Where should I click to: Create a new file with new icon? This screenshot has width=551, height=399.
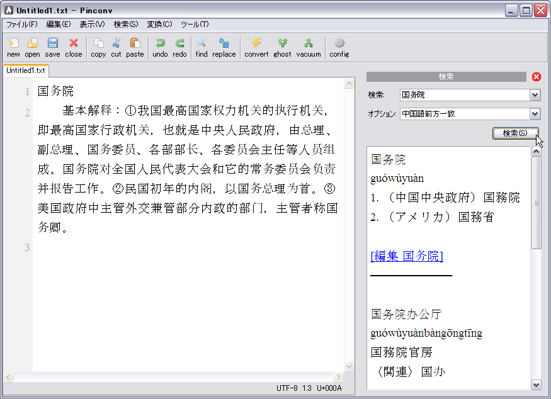coord(13,47)
